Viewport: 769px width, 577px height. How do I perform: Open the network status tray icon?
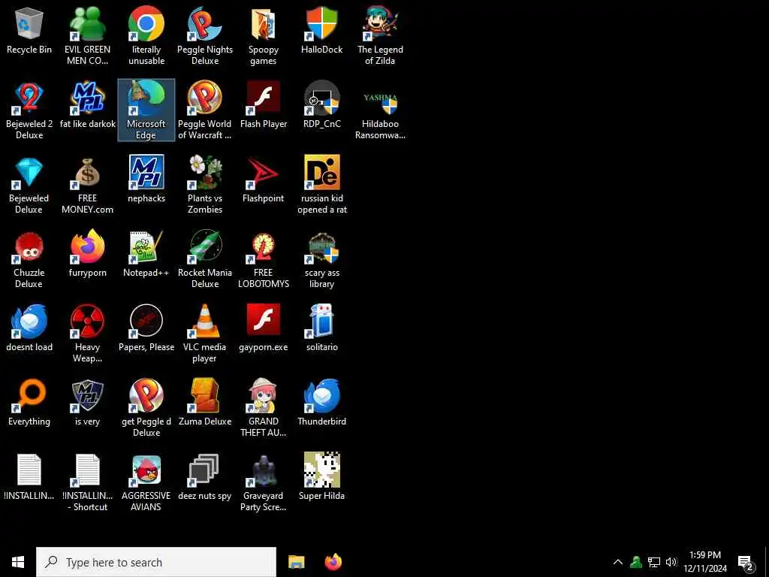[654, 562]
